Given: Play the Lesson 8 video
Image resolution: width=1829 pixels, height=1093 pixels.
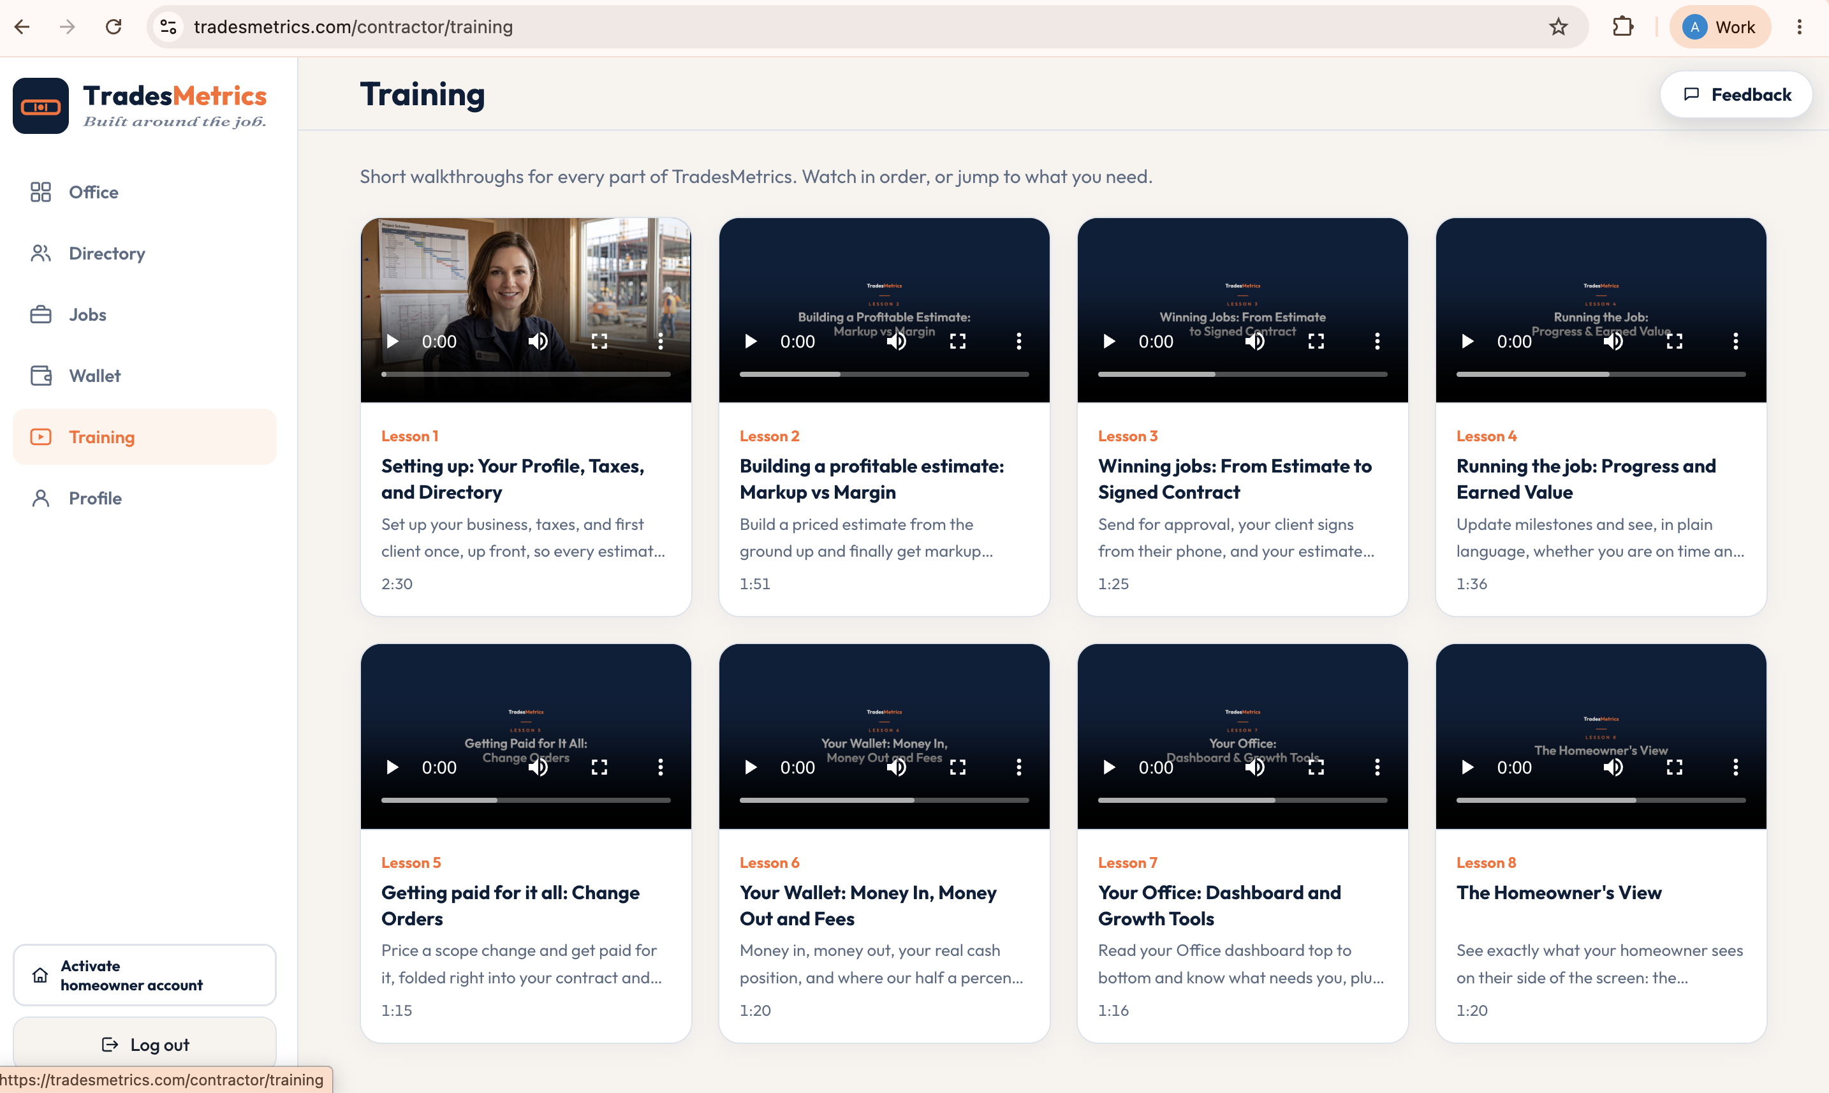Looking at the screenshot, I should coord(1467,767).
